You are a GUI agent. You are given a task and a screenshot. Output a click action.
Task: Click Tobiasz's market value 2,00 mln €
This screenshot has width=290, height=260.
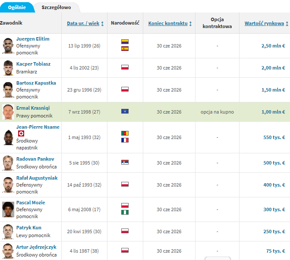(x=273, y=68)
